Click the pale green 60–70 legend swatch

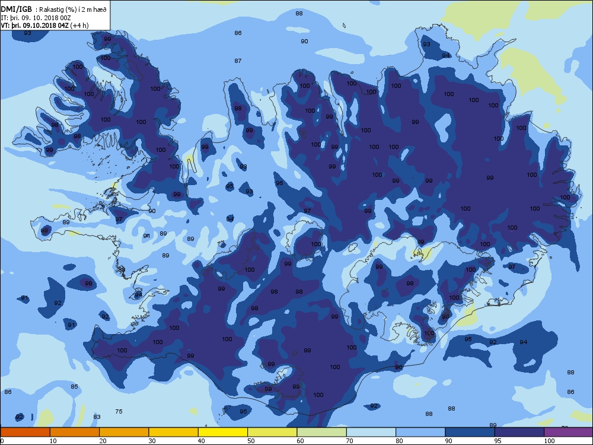coord(322,432)
